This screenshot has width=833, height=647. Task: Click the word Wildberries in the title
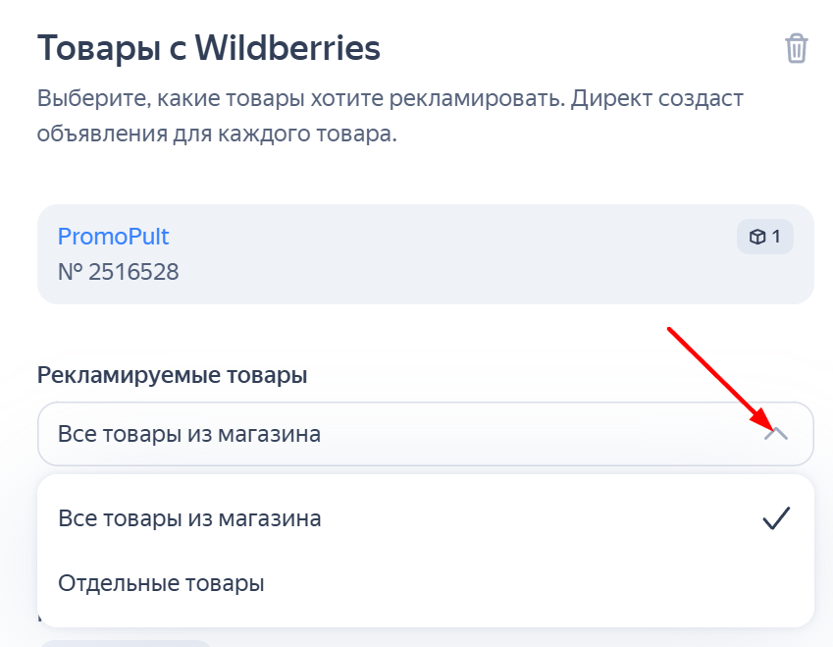pyautogui.click(x=287, y=48)
